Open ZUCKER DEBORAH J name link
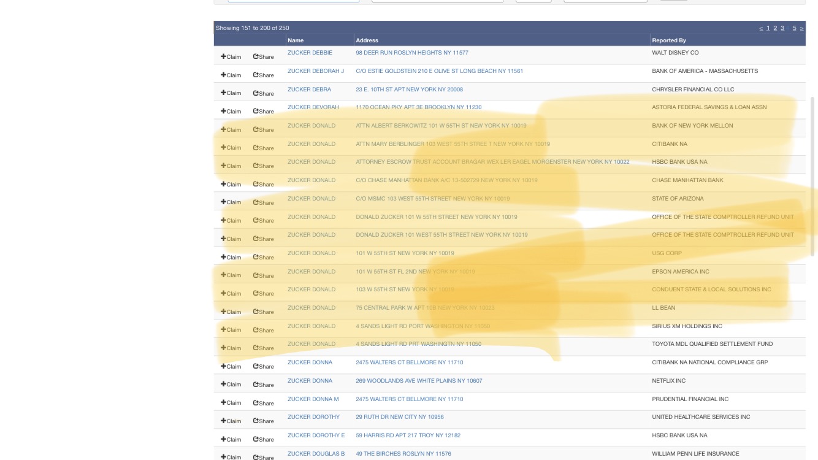The width and height of the screenshot is (818, 460). [316, 71]
